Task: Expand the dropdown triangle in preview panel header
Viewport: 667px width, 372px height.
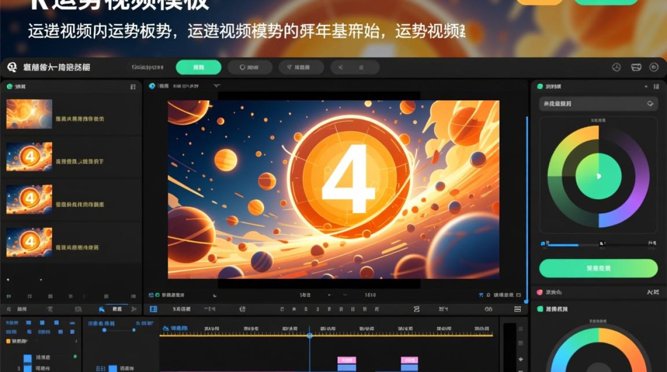Action: click(x=217, y=86)
